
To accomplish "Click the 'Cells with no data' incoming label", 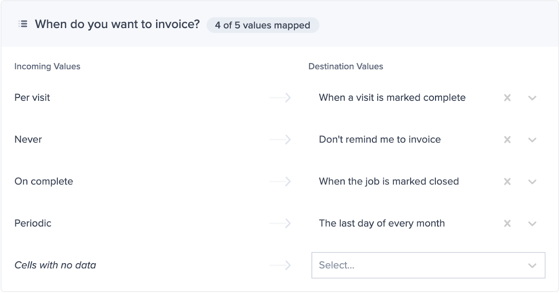I will point(55,265).
